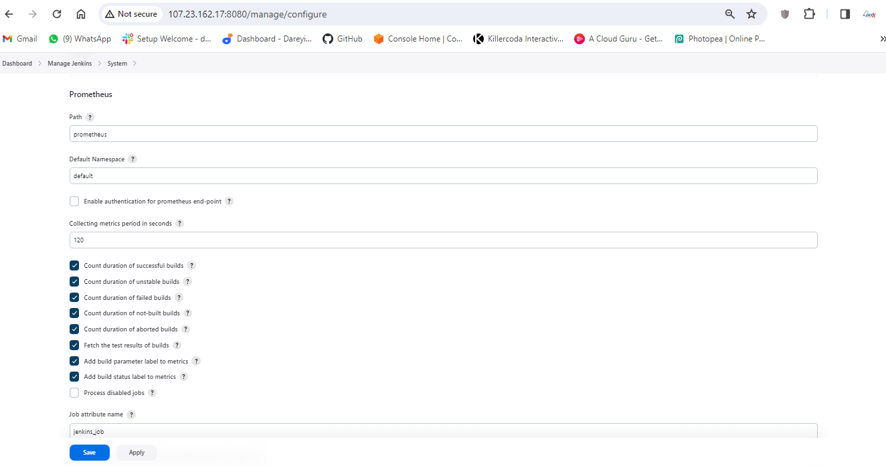This screenshot has height=466, width=886.
Task: Go to the Dashboard breadcrumb
Action: click(x=17, y=64)
